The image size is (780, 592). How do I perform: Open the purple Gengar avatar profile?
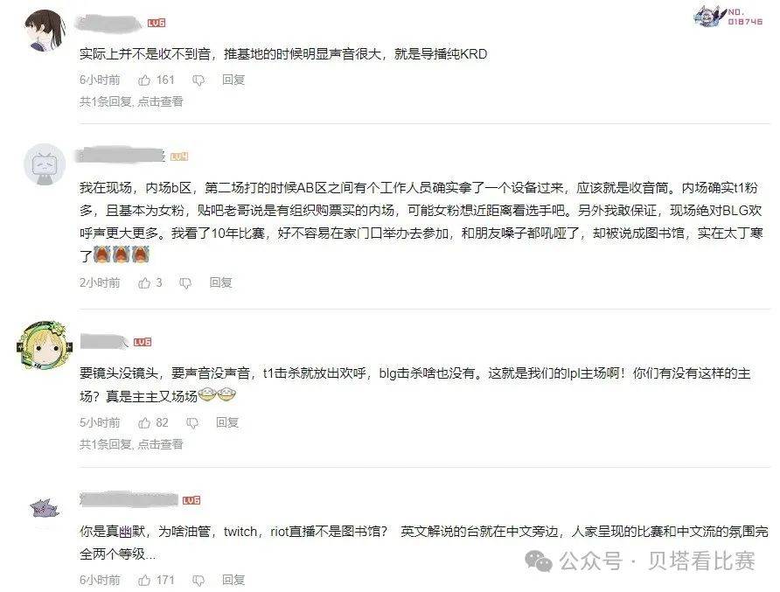pyautogui.click(x=45, y=508)
